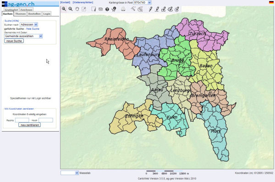Image resolution: width=275 pixels, height=182 pixels.
Task: Open the Login tab
Action: [47, 14]
